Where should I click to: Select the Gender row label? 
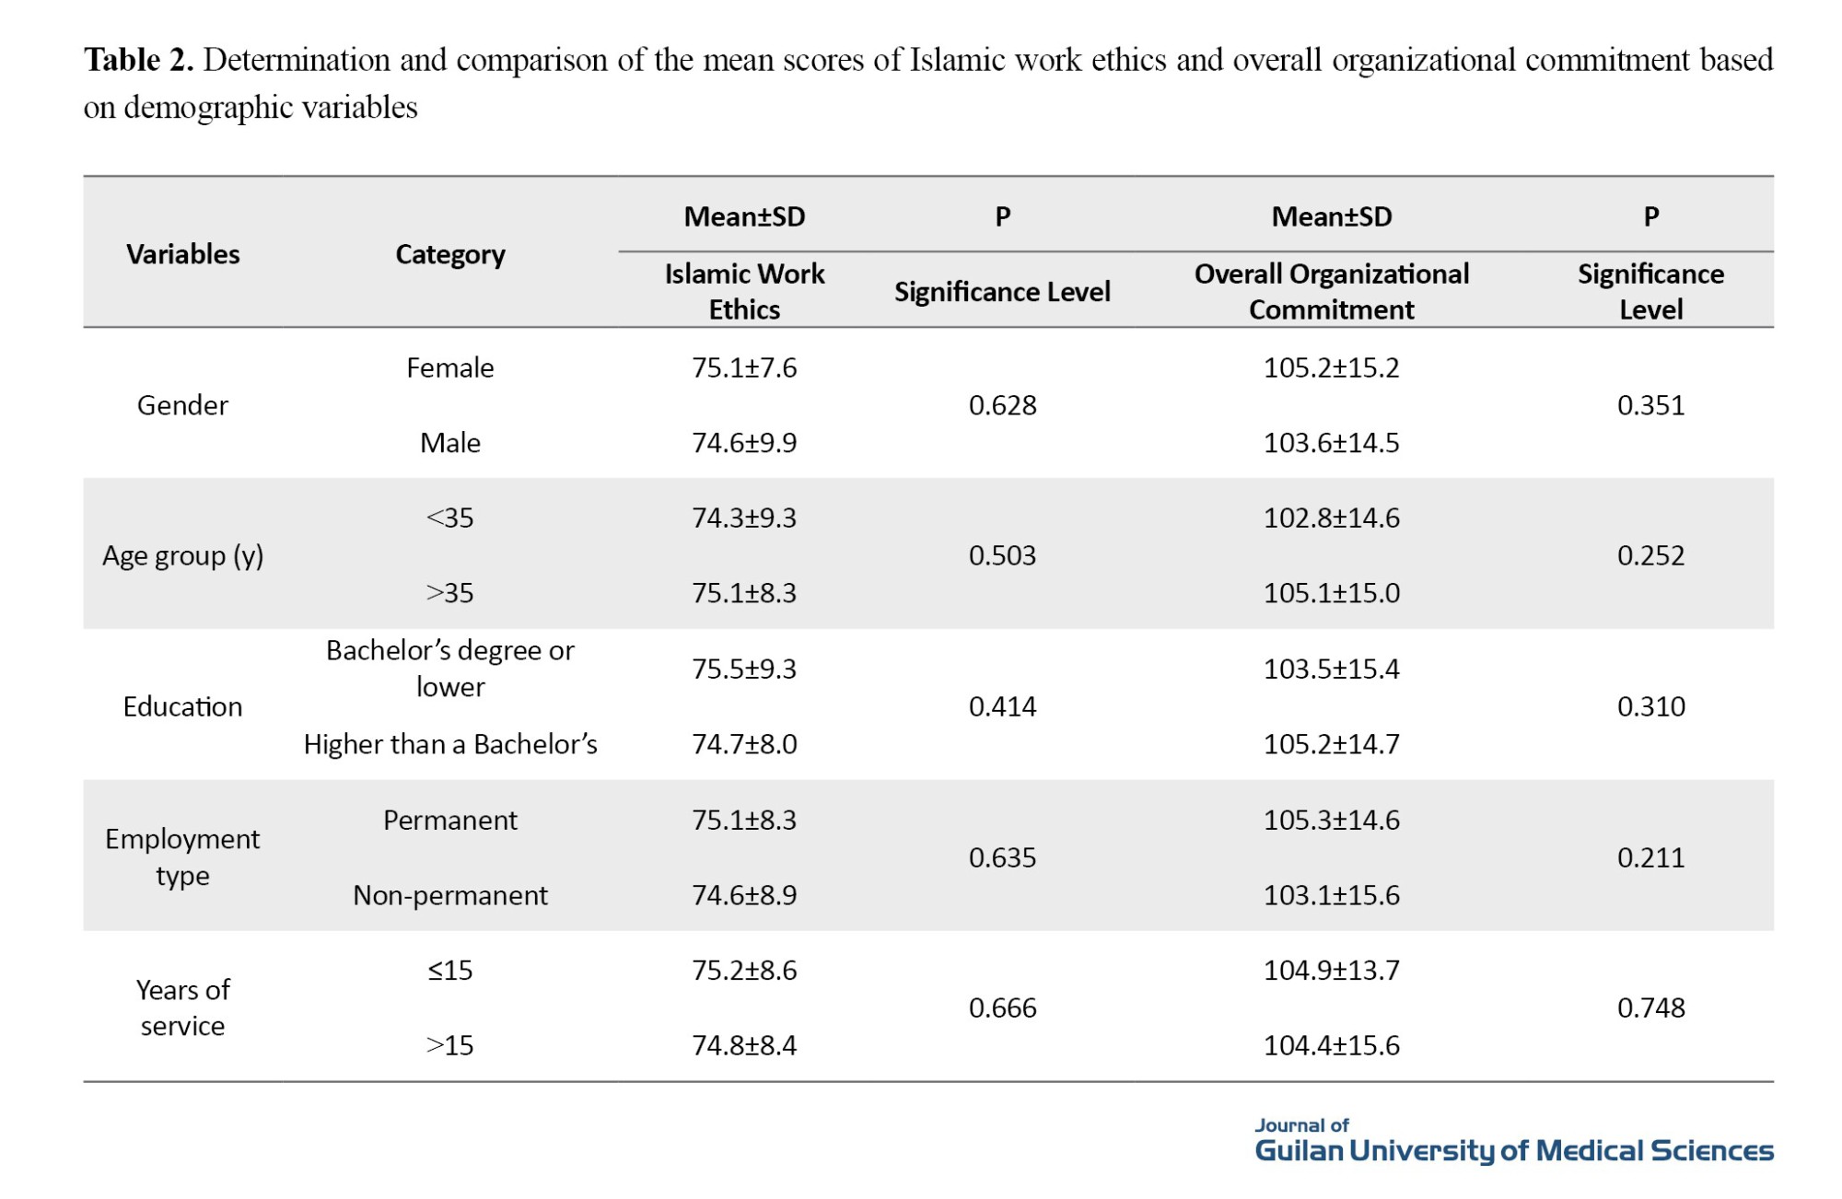(x=182, y=405)
